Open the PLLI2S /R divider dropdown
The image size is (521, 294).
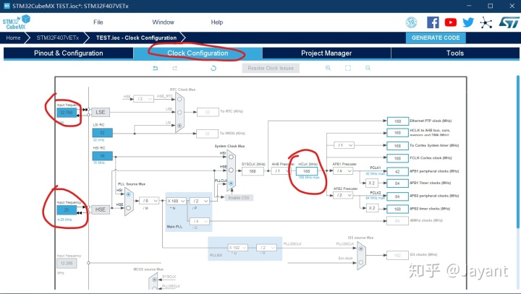point(266,248)
